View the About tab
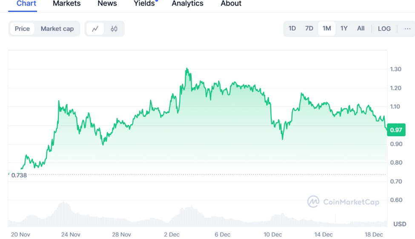The image size is (415, 239). [231, 3]
